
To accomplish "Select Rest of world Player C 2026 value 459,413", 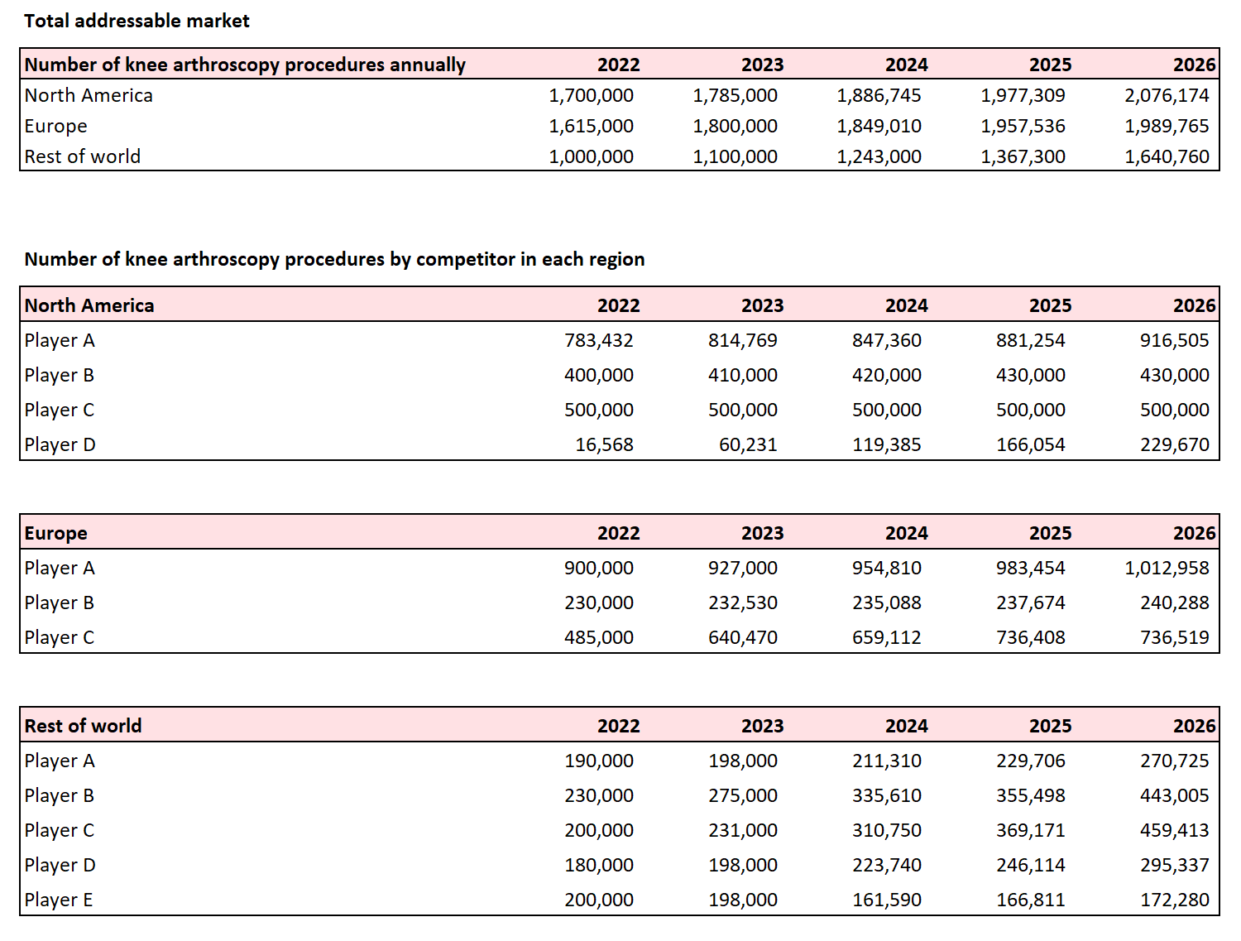I will 1174,830.
